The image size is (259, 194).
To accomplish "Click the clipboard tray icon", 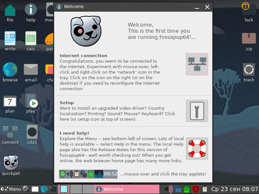I will click(x=205, y=189).
